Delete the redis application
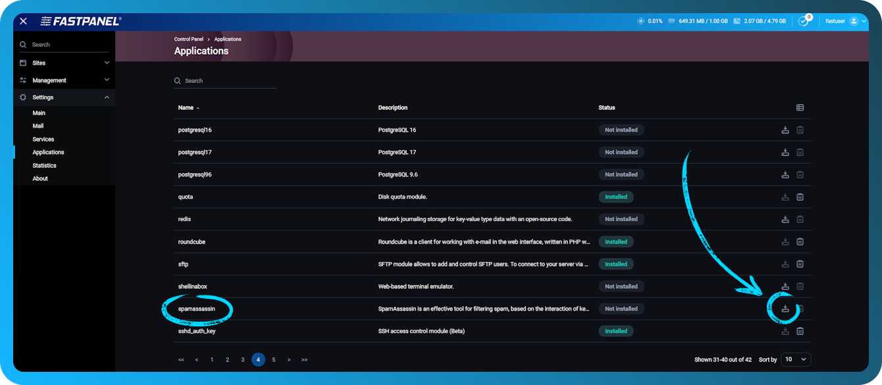The image size is (882, 385). pyautogui.click(x=800, y=219)
